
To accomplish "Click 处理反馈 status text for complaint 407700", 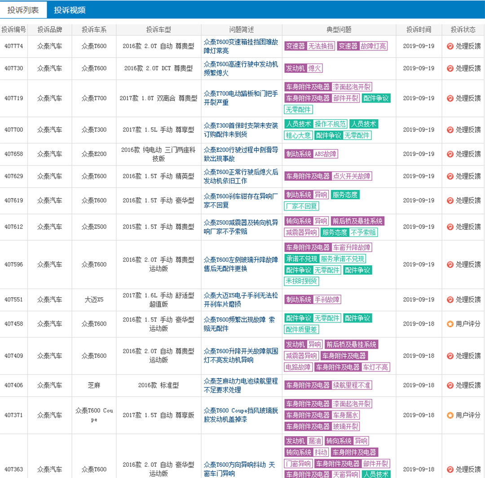I will (468, 130).
